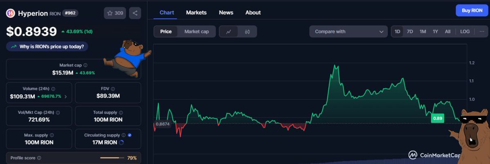Expand Volume (24h) details chevron
Screen dimensions: 490x164
[x=66, y=97]
